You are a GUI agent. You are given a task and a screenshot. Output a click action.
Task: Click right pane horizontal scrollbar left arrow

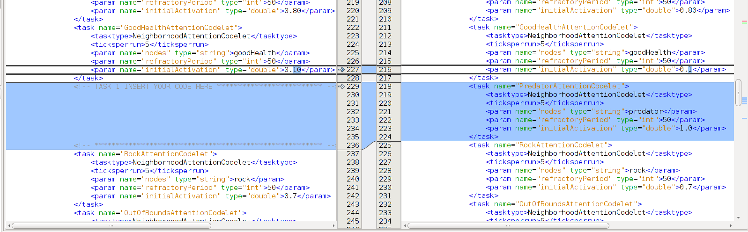pyautogui.click(x=405, y=225)
